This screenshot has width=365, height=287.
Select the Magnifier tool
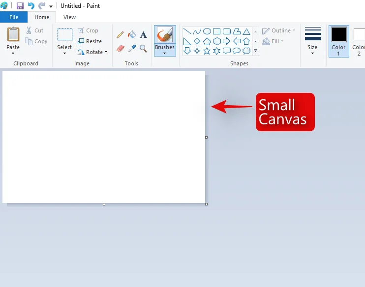(143, 49)
